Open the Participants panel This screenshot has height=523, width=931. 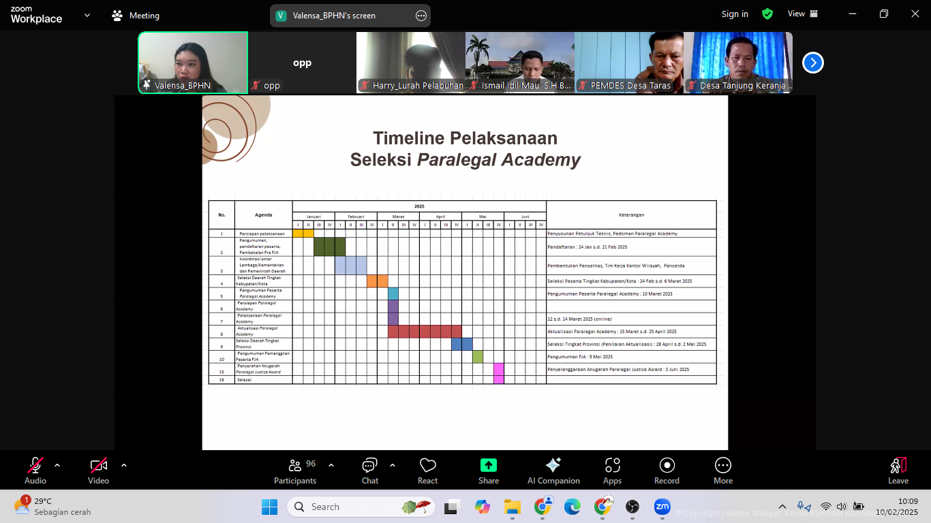click(296, 471)
